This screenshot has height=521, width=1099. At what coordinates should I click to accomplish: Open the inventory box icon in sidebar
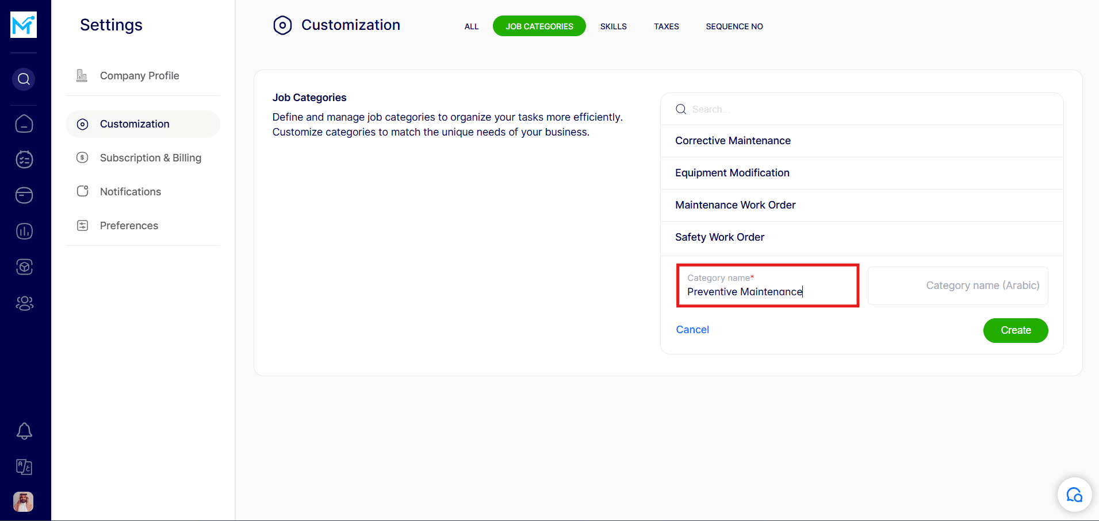[24, 267]
